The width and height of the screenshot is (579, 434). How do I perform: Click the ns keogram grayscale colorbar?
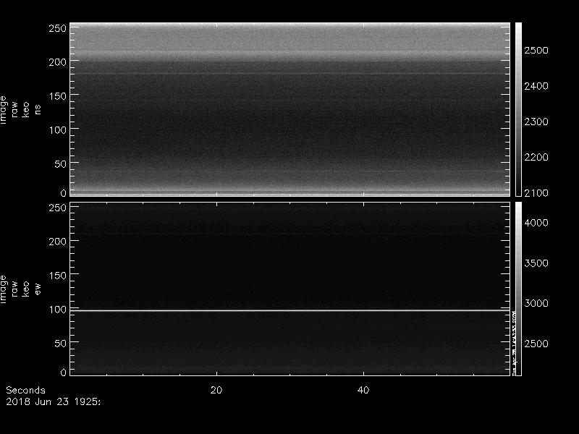[518, 110]
